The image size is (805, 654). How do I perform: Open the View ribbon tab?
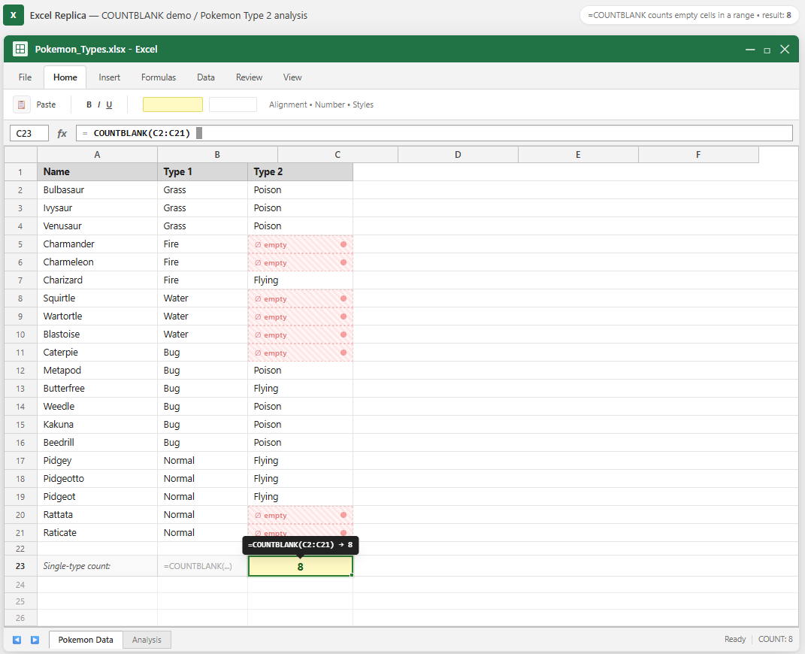pyautogui.click(x=292, y=77)
